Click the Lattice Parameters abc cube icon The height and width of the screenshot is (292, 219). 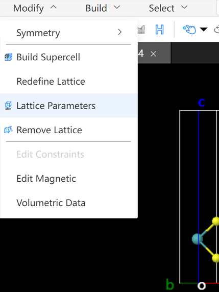8,106
